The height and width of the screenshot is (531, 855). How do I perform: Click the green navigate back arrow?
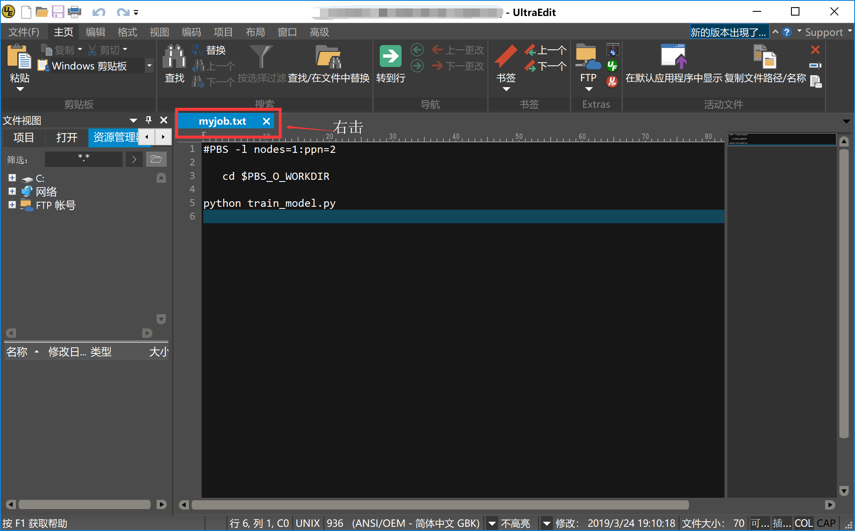click(417, 50)
